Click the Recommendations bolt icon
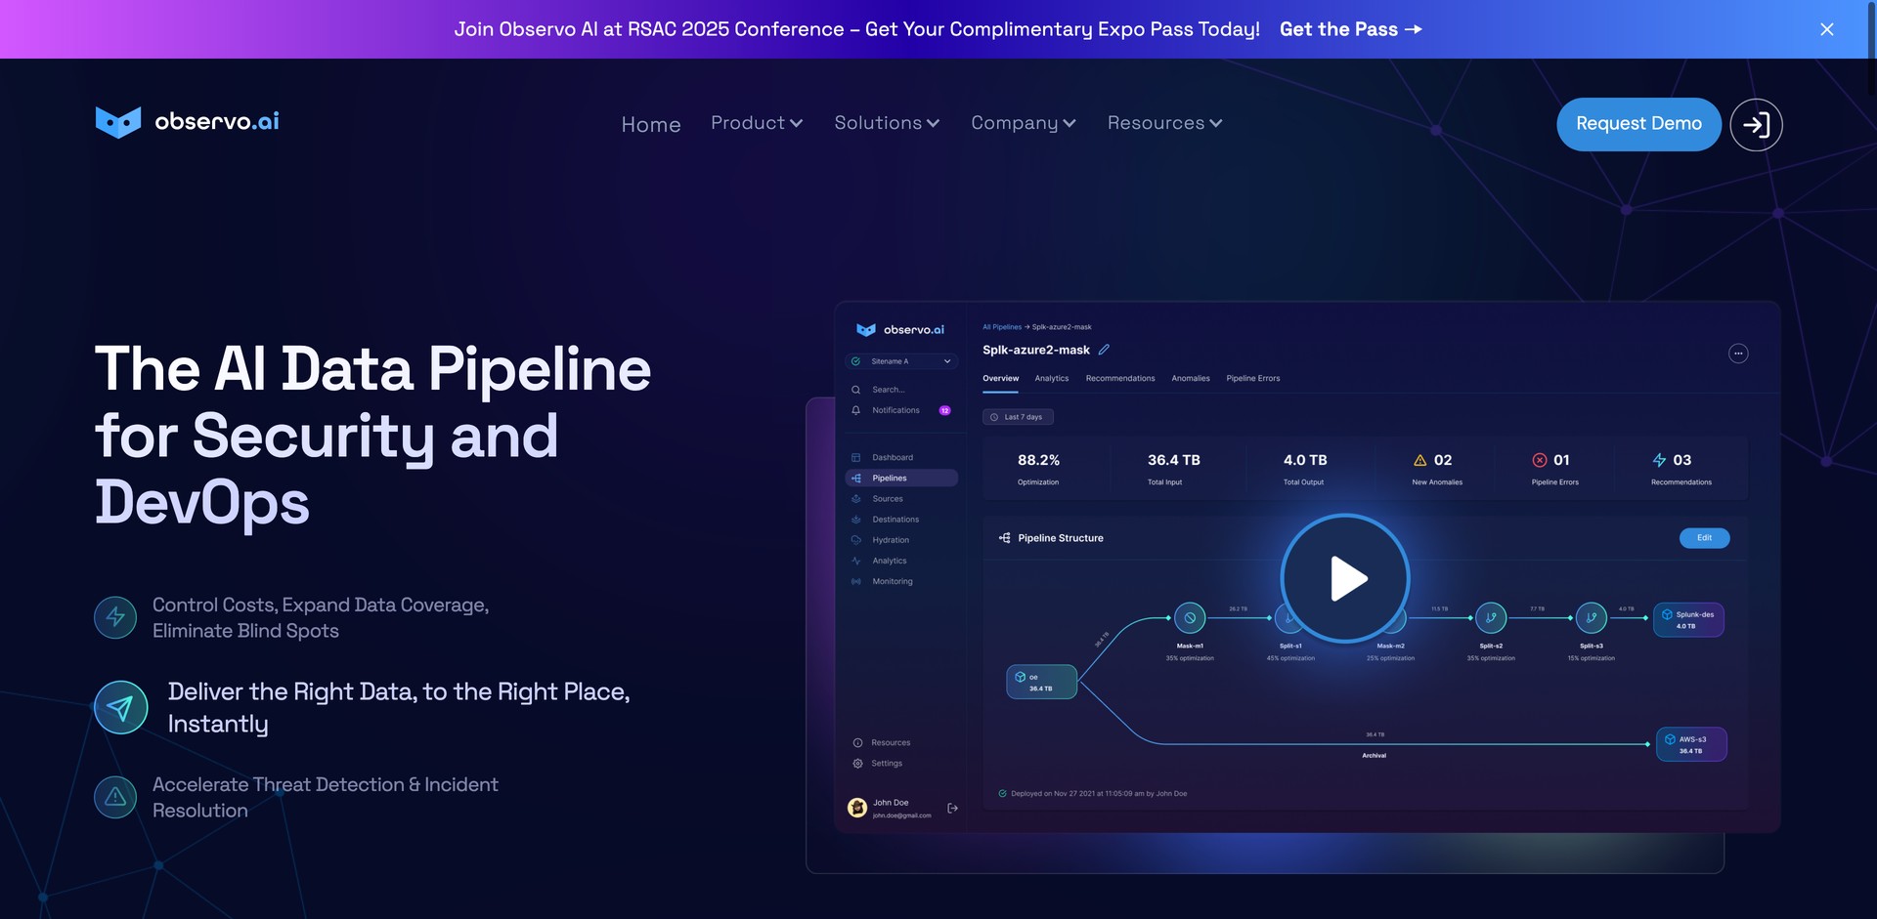 (x=1659, y=460)
